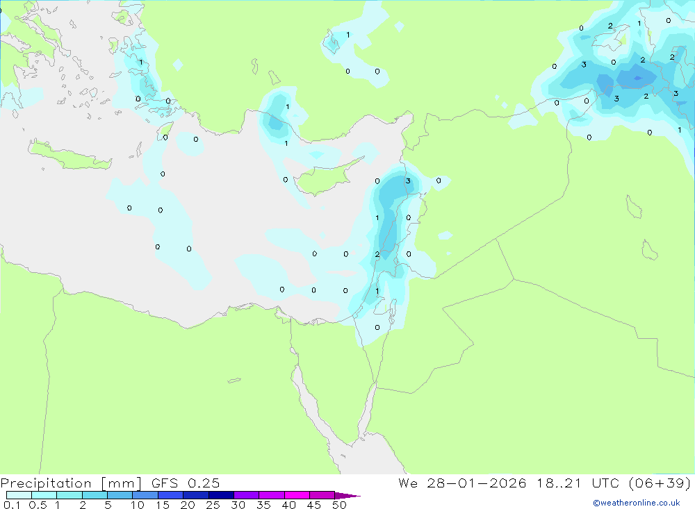Screen dimensions: 695x509
Task: Open the weatheronline.co.uk copyright link
Action: 637,503
